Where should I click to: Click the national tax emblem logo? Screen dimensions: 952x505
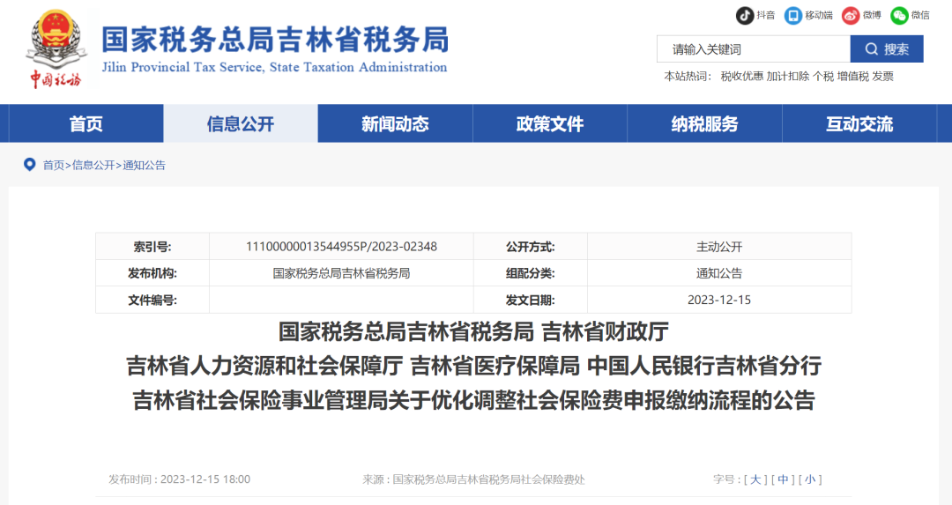[x=56, y=48]
